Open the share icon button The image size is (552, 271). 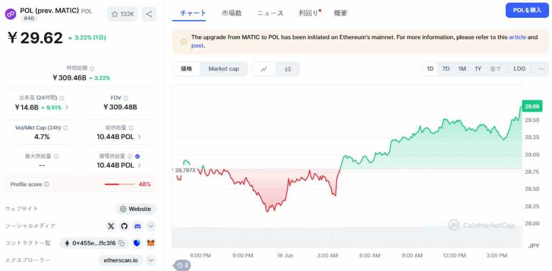click(x=149, y=14)
